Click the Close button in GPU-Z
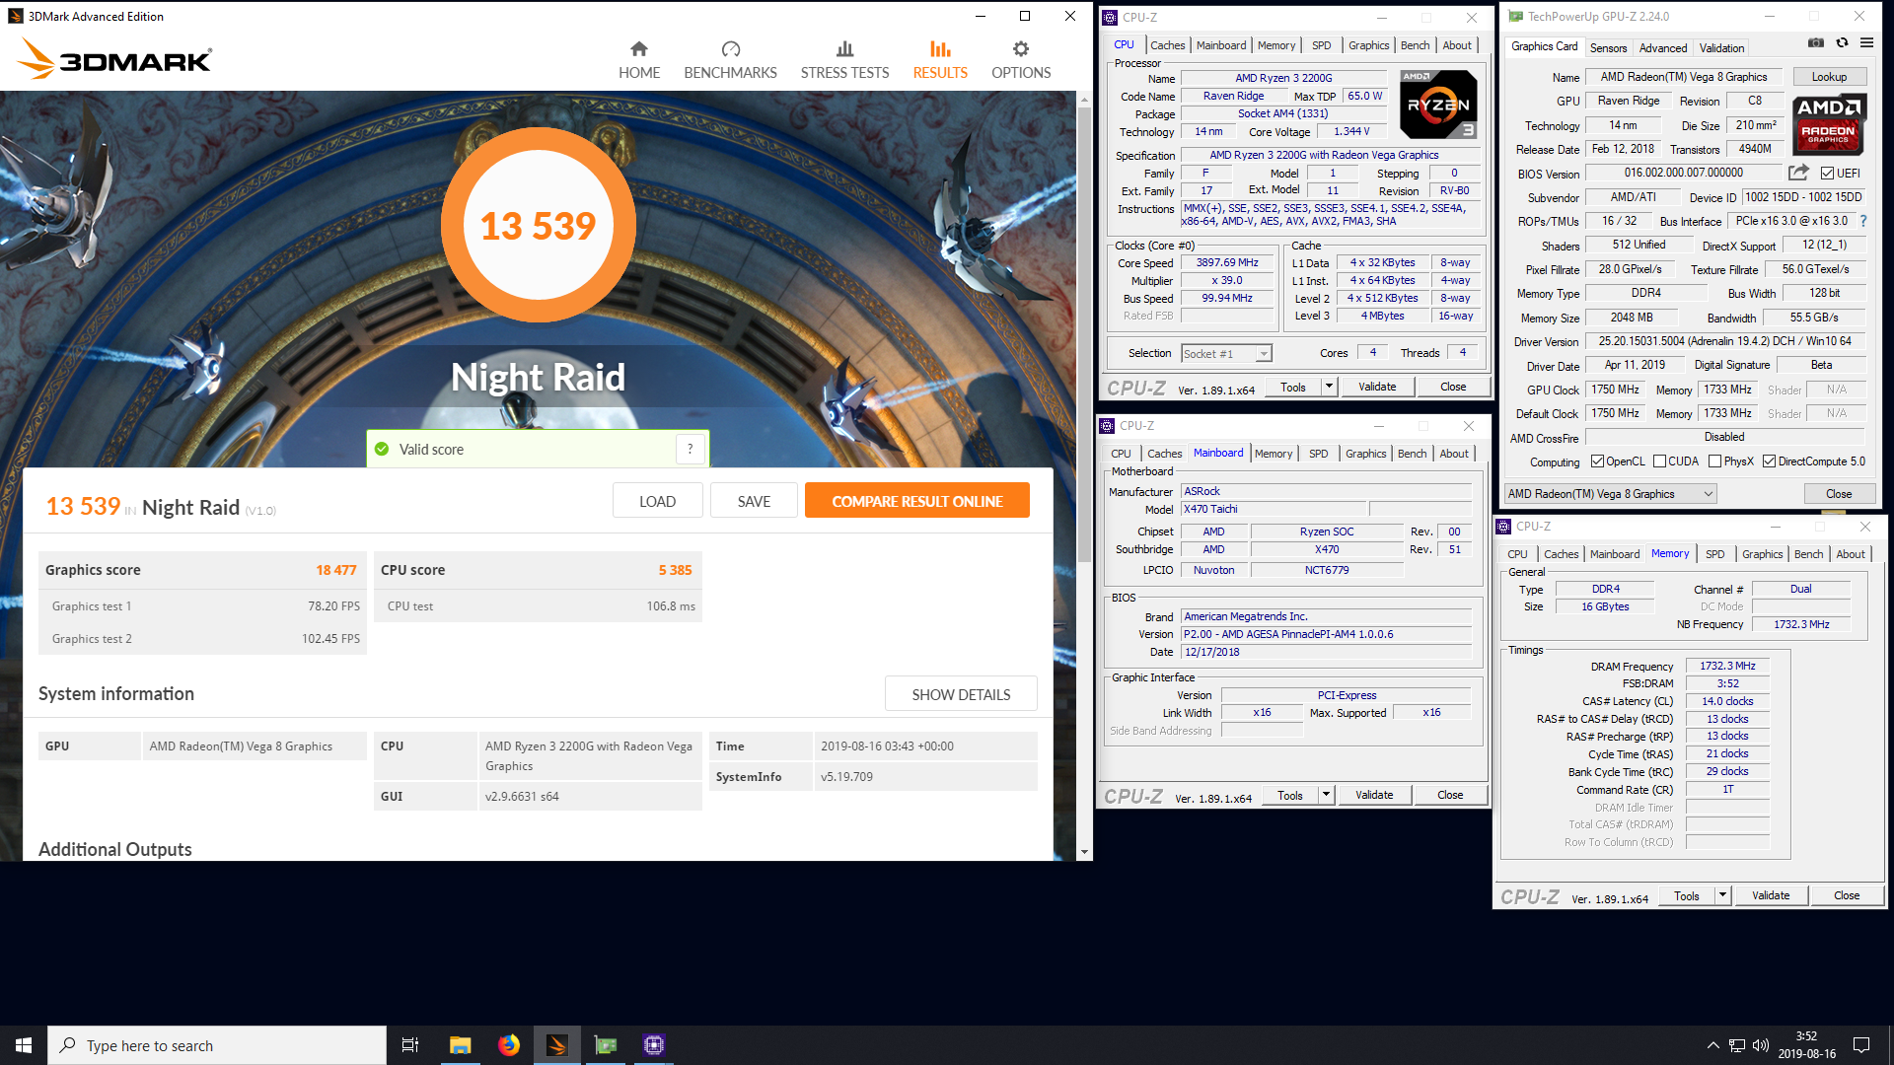Viewport: 1894px width, 1065px height. pos(1838,494)
